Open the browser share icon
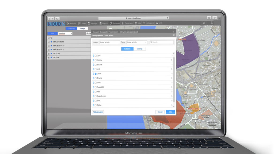 [209, 18]
